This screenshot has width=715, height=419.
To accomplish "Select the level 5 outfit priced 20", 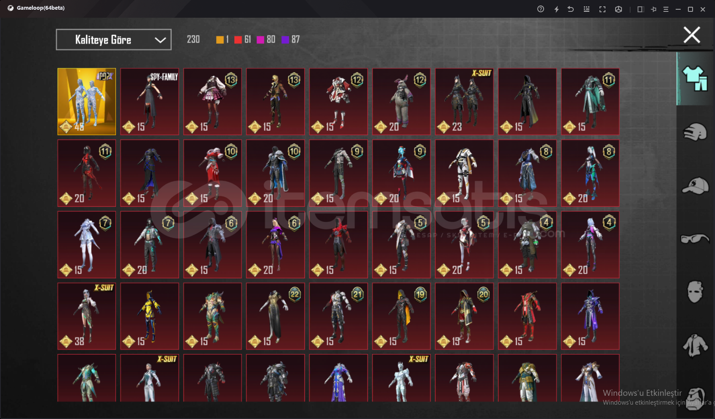I will click(464, 245).
